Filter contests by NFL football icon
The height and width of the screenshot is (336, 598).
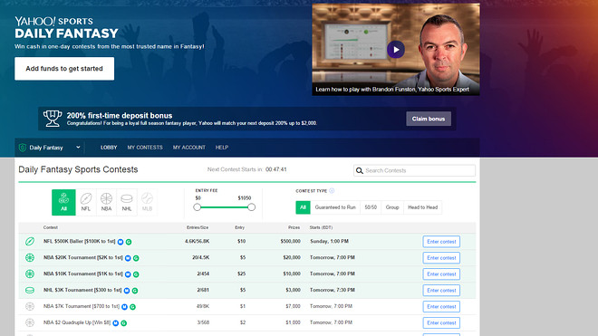[86, 202]
